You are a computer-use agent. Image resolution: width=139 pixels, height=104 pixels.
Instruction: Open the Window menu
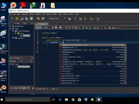point(71,14)
